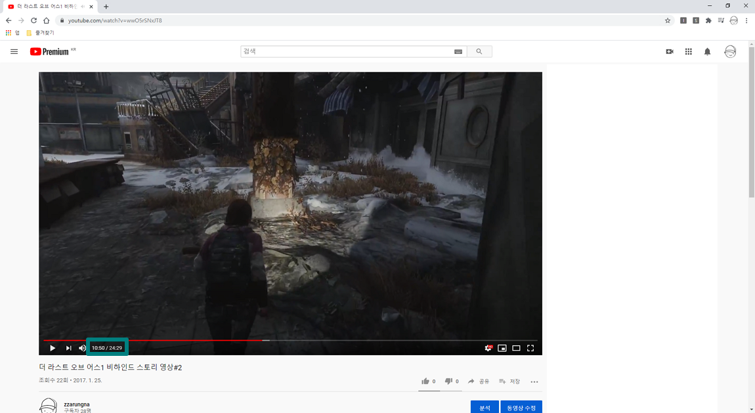Open the create video camera icon
755x413 pixels.
point(670,51)
